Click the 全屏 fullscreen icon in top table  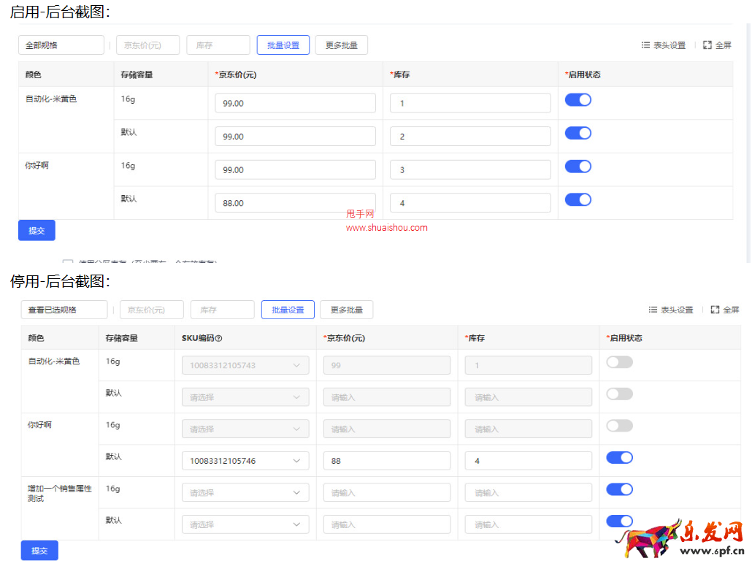point(707,45)
